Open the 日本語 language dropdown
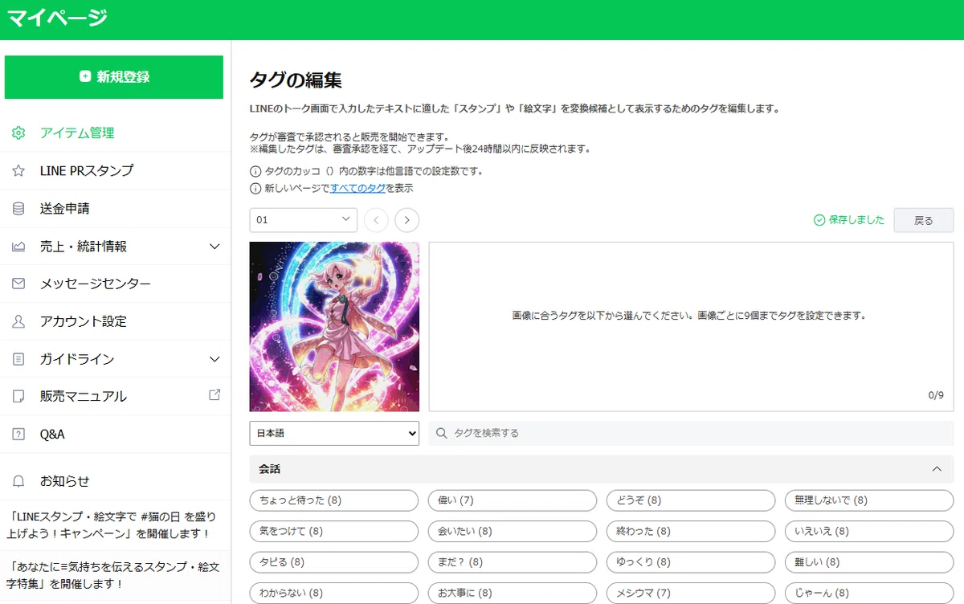964x604 pixels. pos(334,433)
